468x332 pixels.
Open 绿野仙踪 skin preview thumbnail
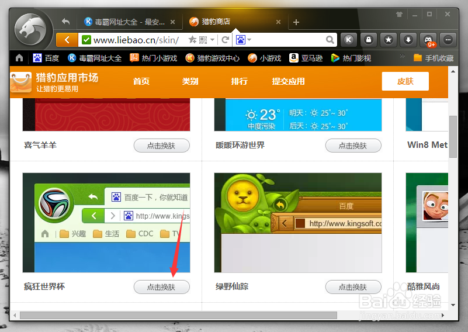click(298, 223)
